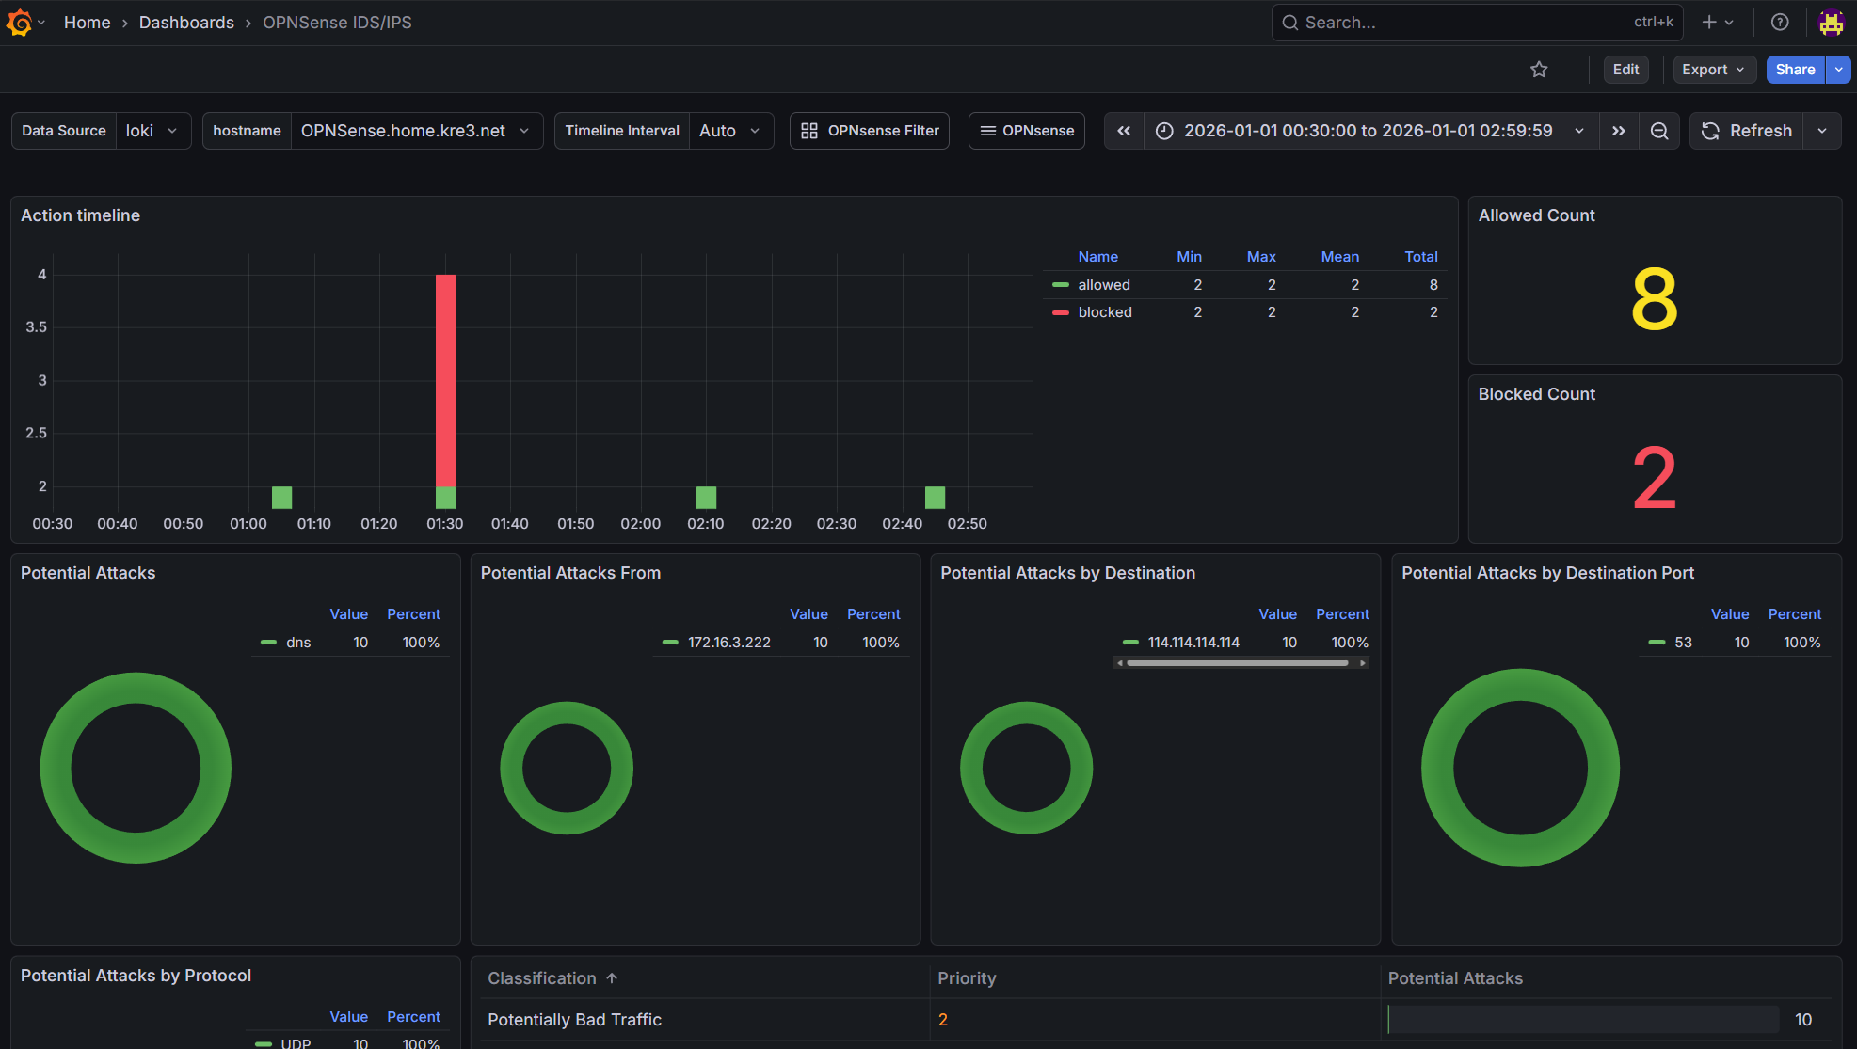Screen dimensions: 1857x1049
Task: Toggle the dns series in Potential Attacks
Action: (298, 643)
